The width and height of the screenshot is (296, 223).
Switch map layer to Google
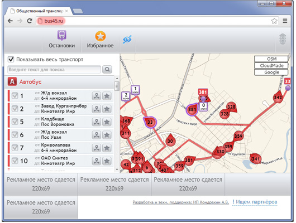point(271,72)
